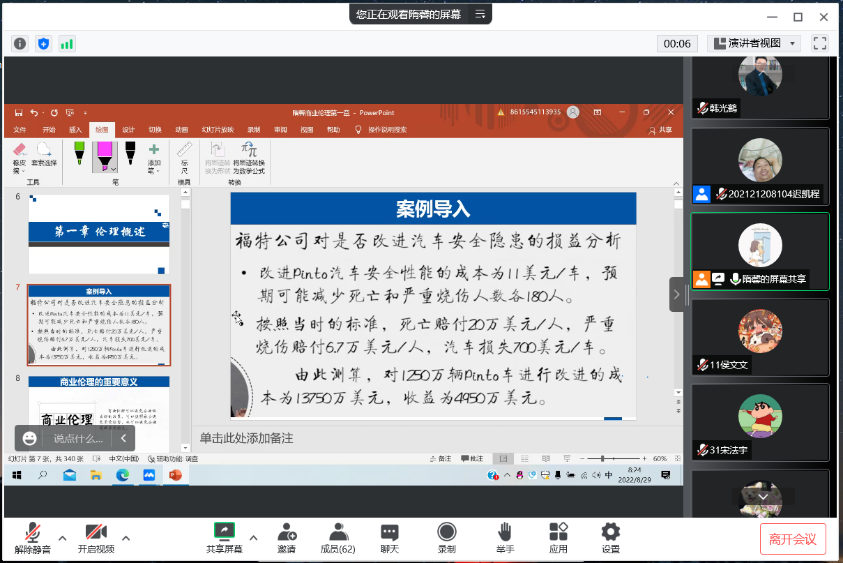This screenshot has width=843, height=563.
Task: Click the 说点什么 message input field
Action: tap(78, 439)
